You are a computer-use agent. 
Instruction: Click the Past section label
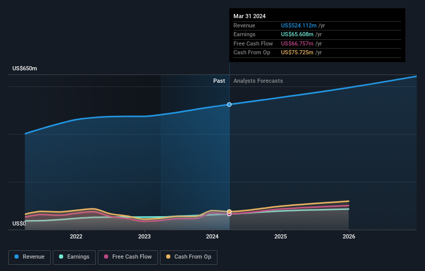coord(219,81)
